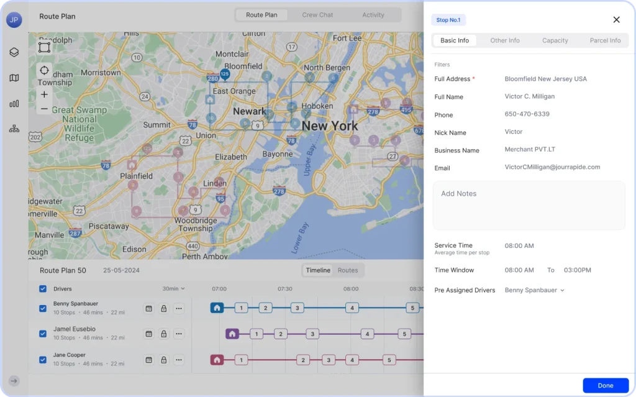This screenshot has width=636, height=397.
Task: Lock Jamel Eusebio's route
Action: 164,334
